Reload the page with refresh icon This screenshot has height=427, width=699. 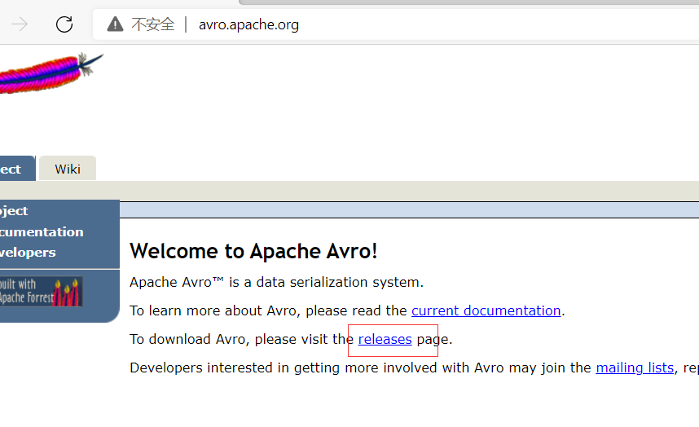click(x=64, y=24)
